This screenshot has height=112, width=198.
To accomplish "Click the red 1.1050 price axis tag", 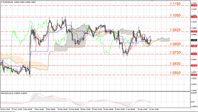I will [x=194, y=17].
